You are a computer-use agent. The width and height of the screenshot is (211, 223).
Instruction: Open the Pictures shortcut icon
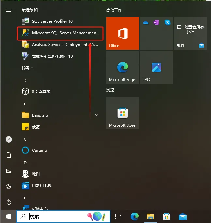click(9, 171)
